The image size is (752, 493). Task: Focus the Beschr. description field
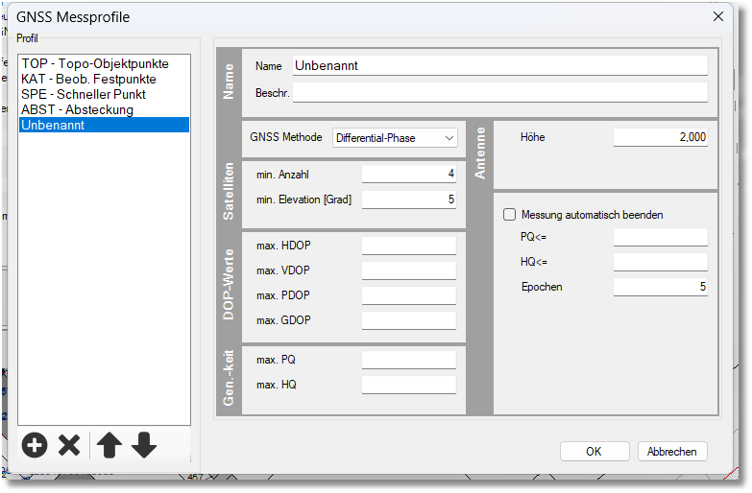click(x=499, y=93)
